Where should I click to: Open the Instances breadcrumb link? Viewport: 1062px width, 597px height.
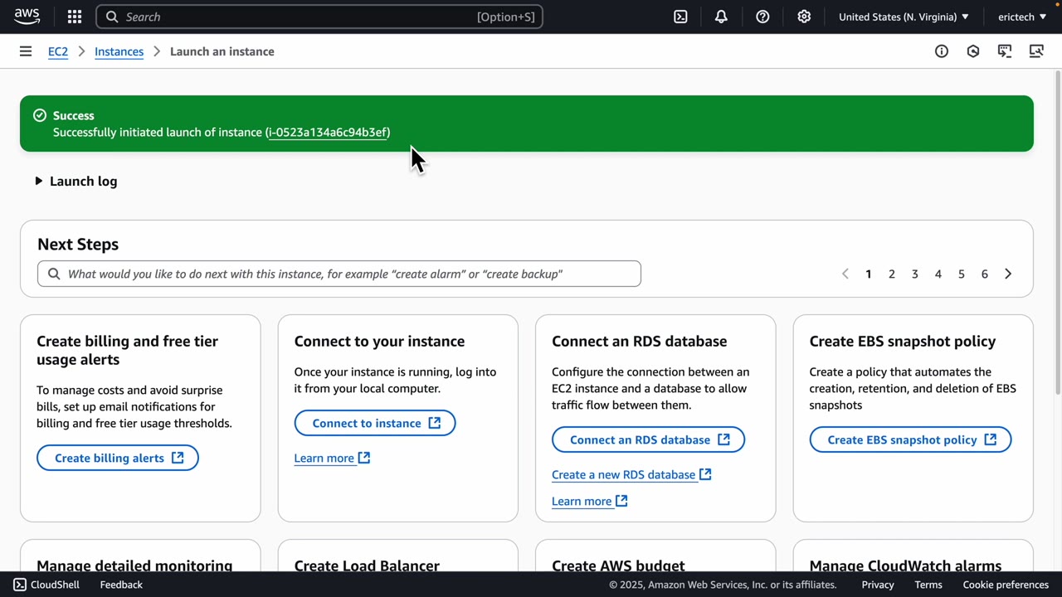[x=119, y=51]
